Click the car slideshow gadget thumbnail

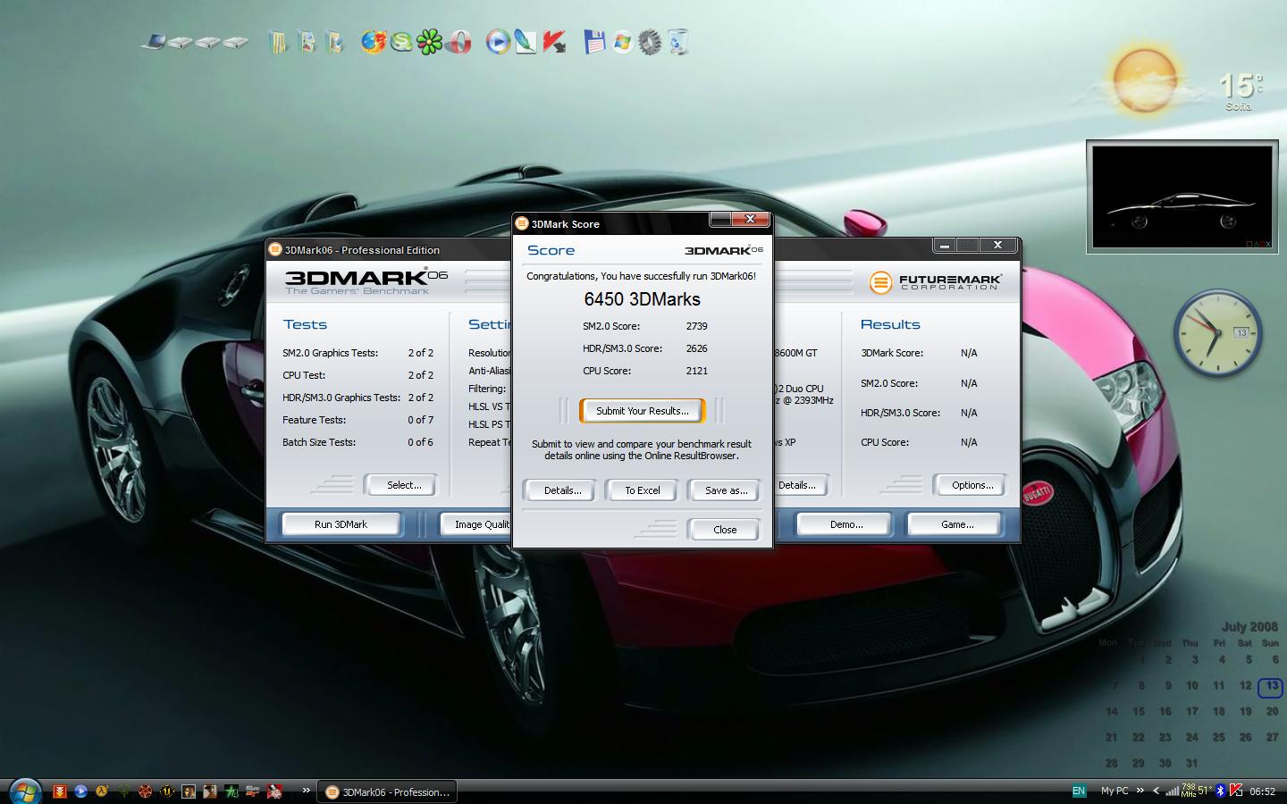(x=1182, y=197)
